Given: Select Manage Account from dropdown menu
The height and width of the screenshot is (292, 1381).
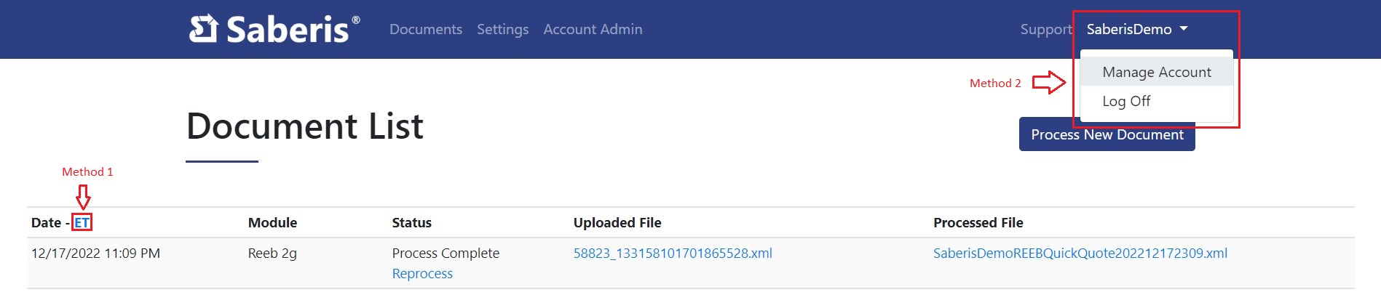Looking at the screenshot, I should tap(1157, 72).
